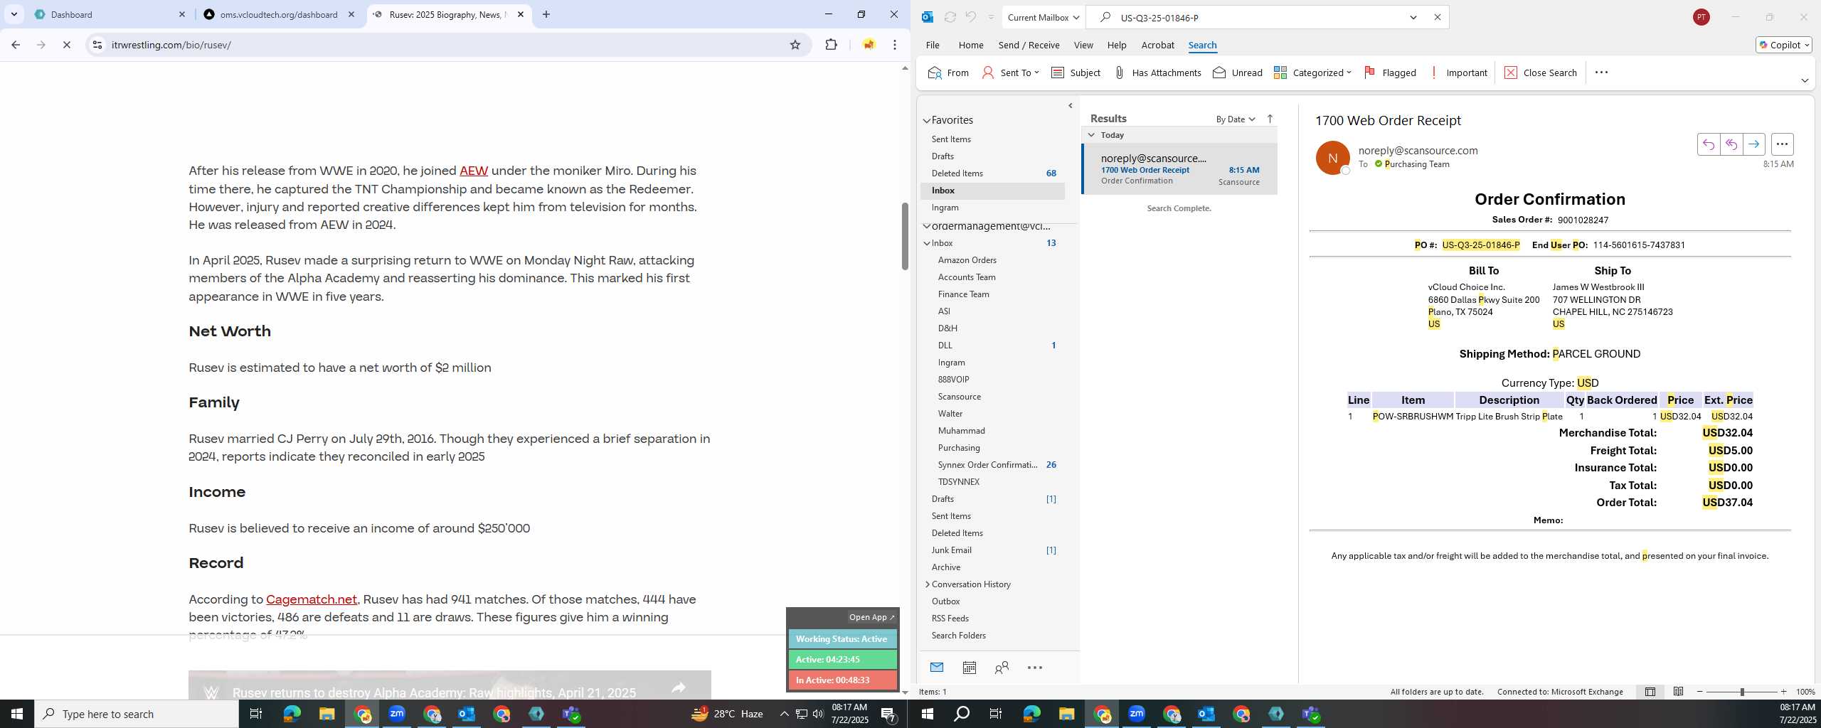Stop loading the page in Chrome
Viewport: 1821px width, 728px height.
(x=66, y=45)
